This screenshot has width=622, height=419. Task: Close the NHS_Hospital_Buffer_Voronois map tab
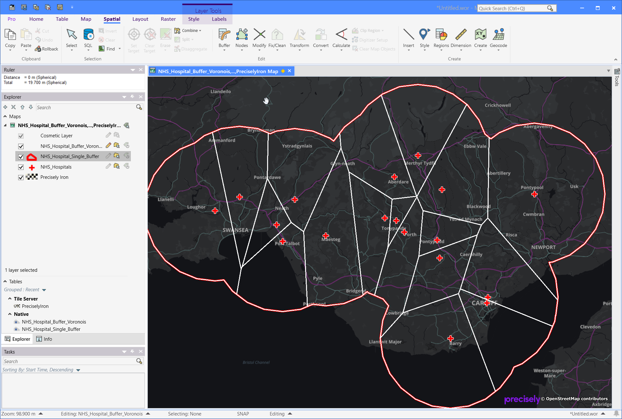(289, 71)
